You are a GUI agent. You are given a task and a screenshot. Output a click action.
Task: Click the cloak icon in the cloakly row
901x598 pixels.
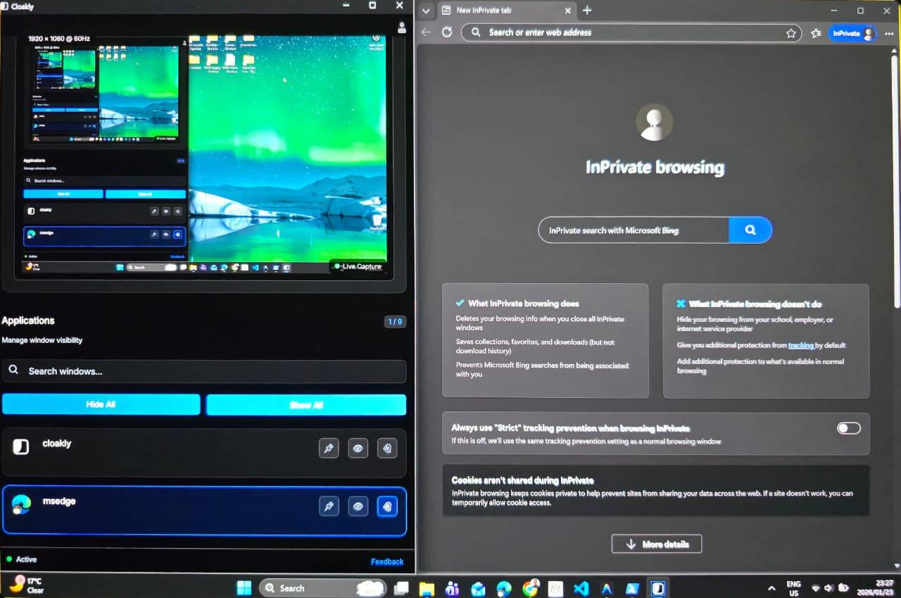pyautogui.click(x=387, y=448)
